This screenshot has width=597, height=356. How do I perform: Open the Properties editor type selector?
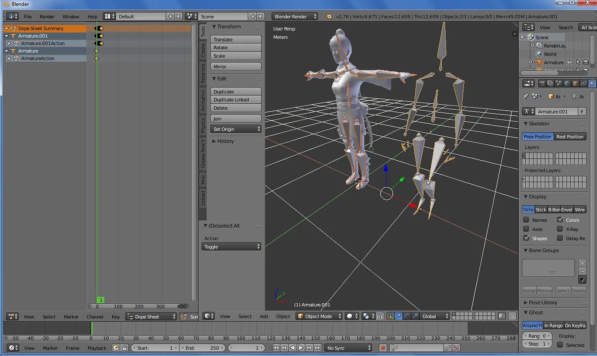point(529,83)
